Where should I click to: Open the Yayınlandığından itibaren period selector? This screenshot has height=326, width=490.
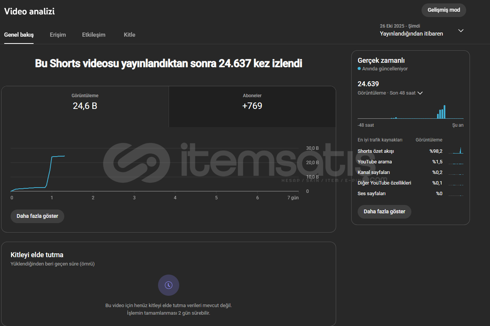411,34
